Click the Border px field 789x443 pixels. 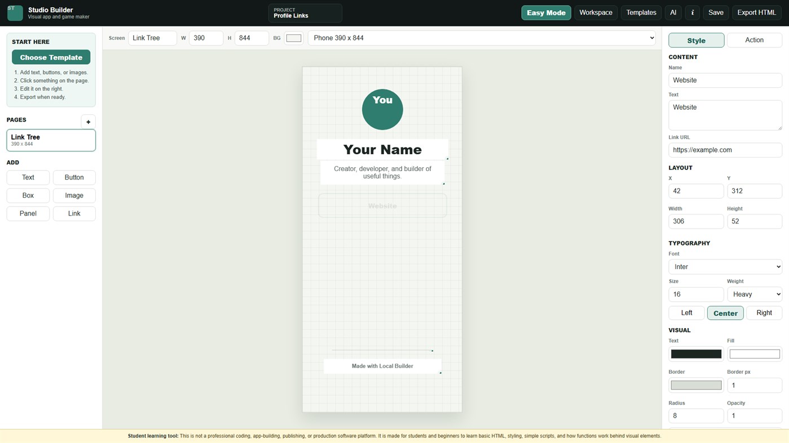click(755, 385)
